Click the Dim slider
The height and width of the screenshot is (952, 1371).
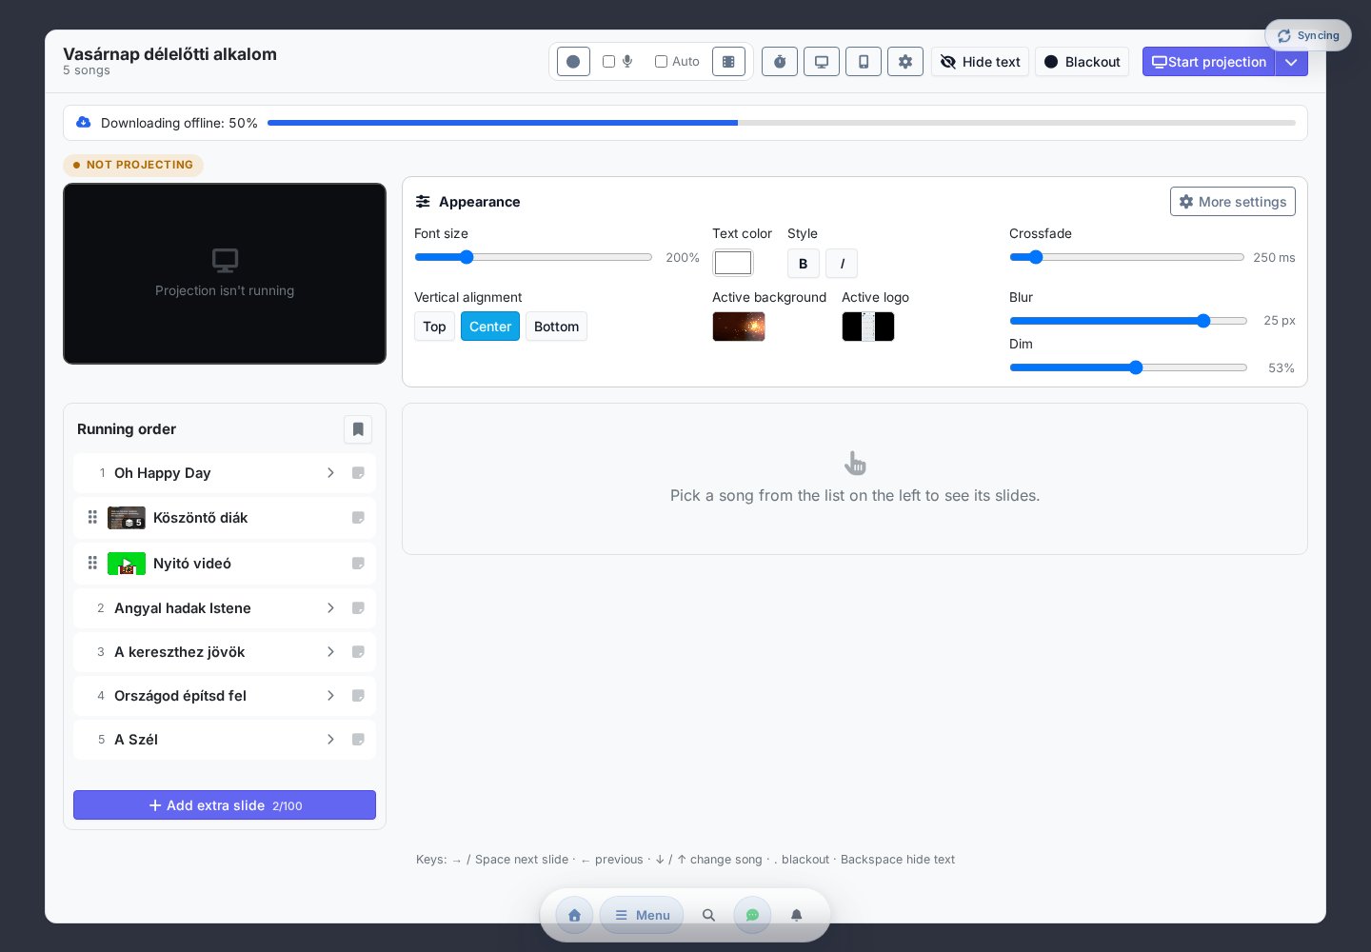click(1128, 367)
